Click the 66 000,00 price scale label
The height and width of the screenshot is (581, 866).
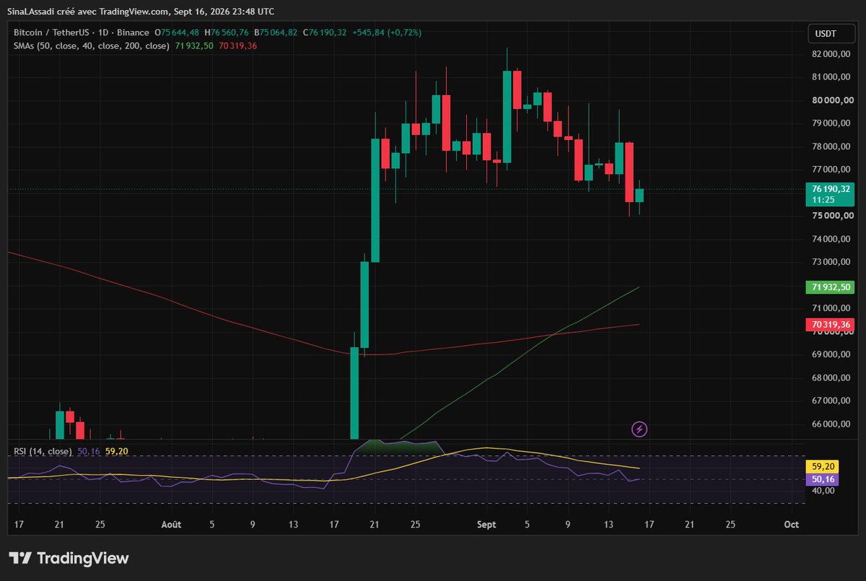831,424
